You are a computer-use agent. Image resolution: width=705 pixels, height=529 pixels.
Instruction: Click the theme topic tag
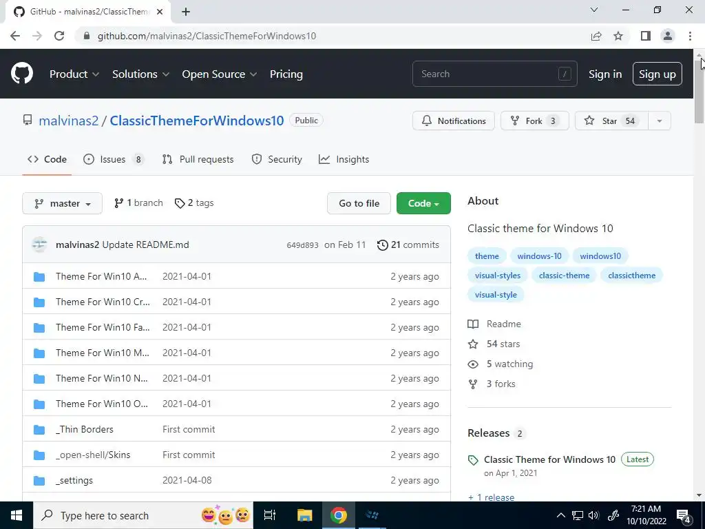point(487,256)
